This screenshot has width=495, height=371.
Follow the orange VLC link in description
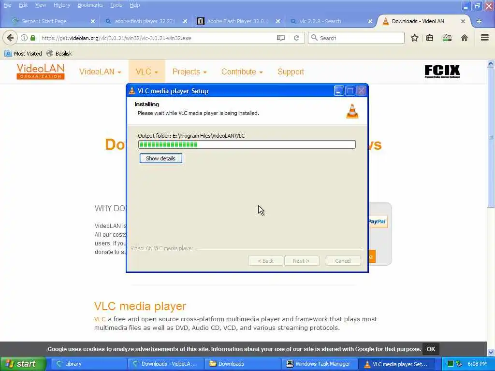coord(100,319)
